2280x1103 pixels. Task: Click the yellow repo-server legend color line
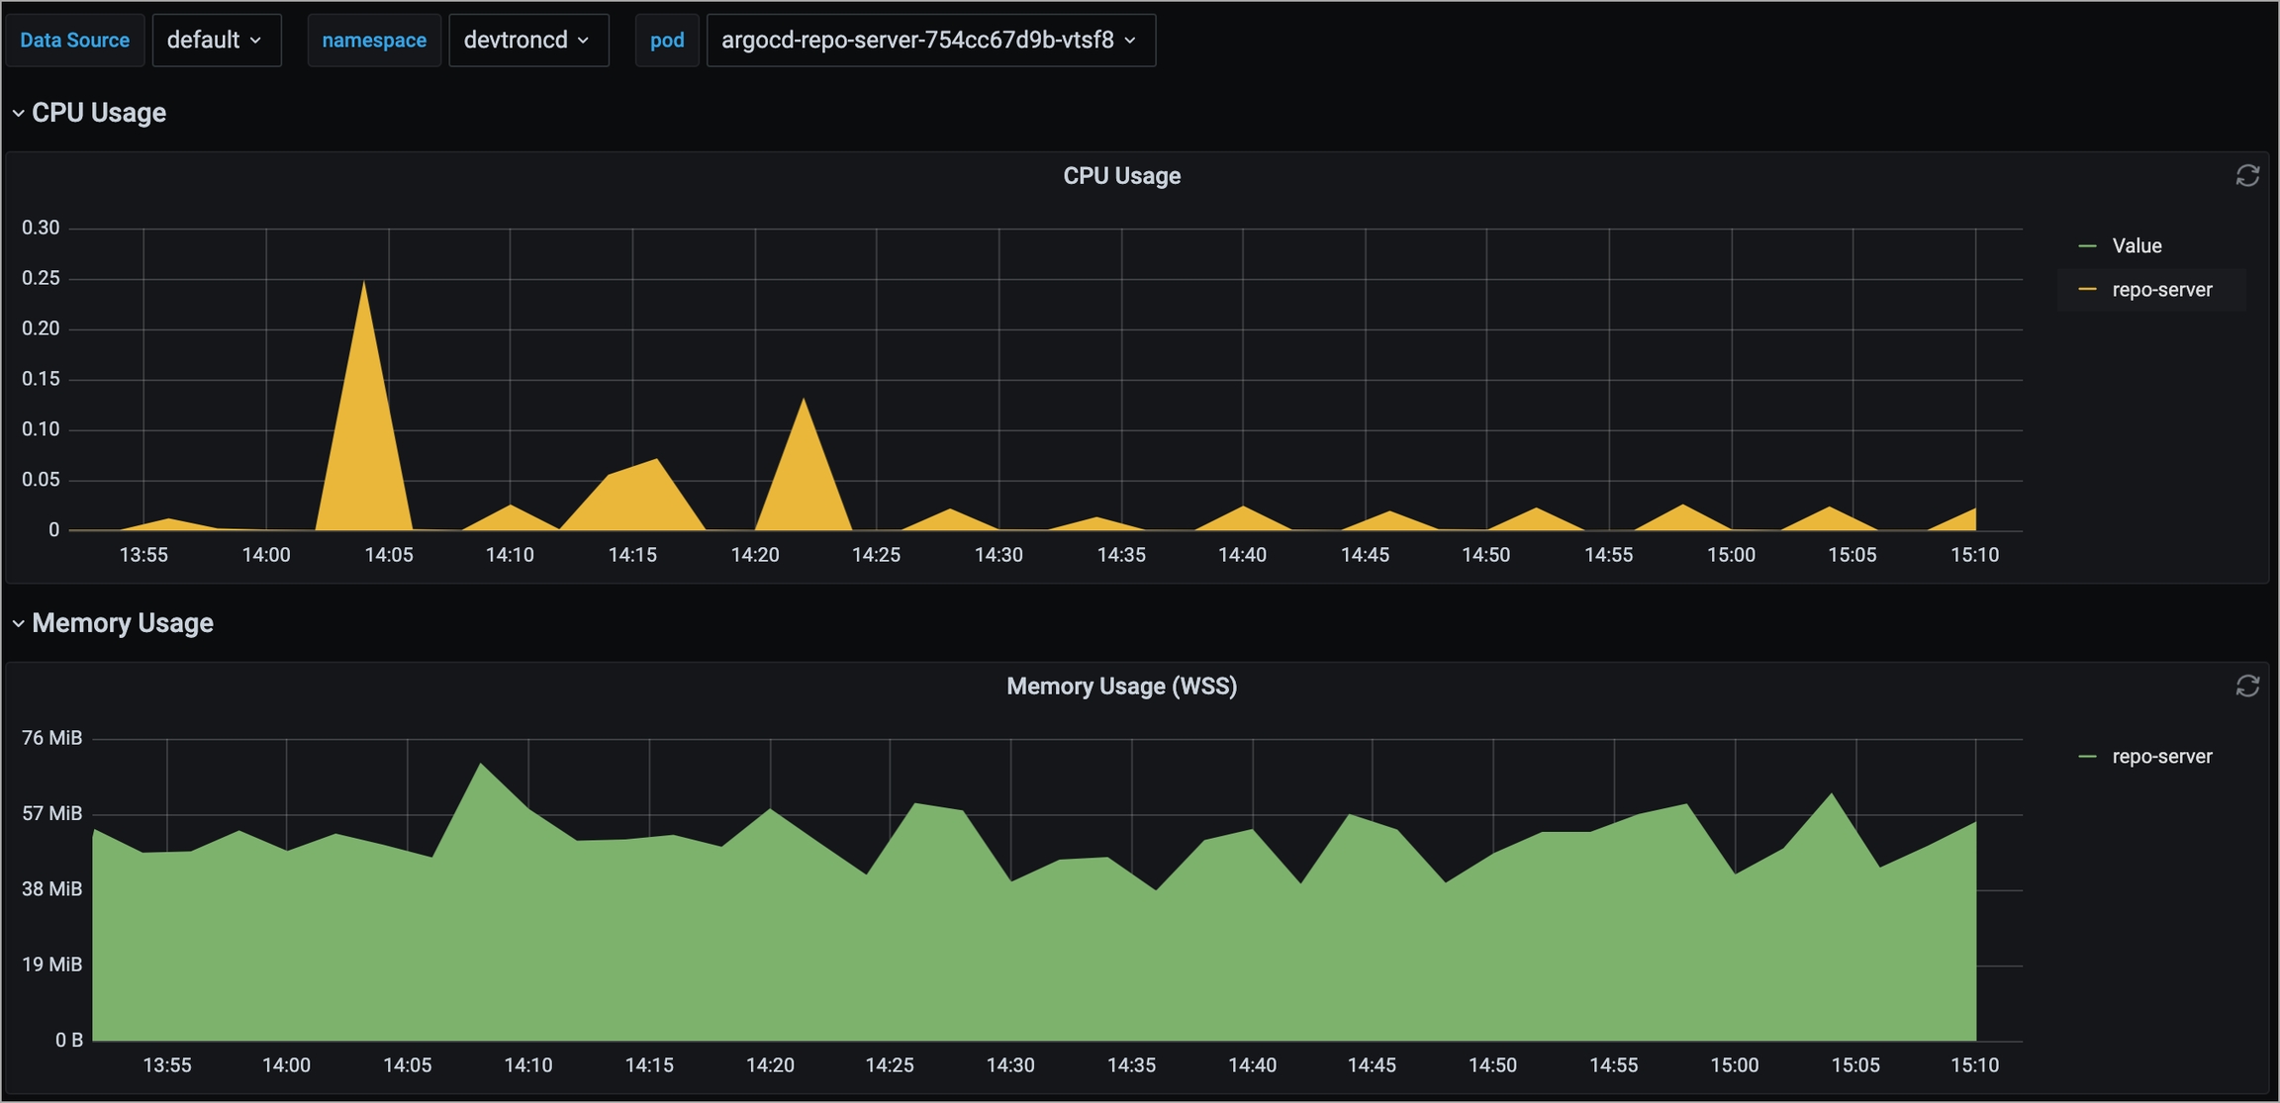click(2087, 290)
